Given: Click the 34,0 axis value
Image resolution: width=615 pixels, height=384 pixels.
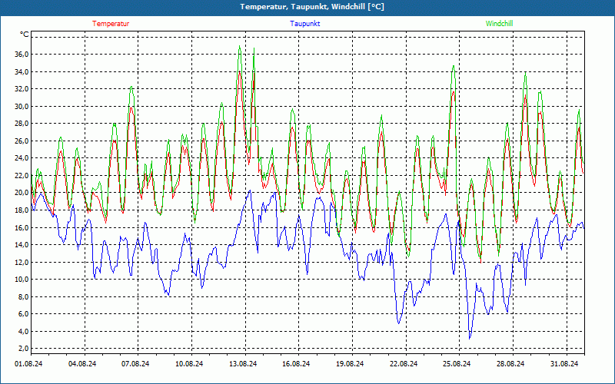Looking at the screenshot, I should pyautogui.click(x=22, y=71).
